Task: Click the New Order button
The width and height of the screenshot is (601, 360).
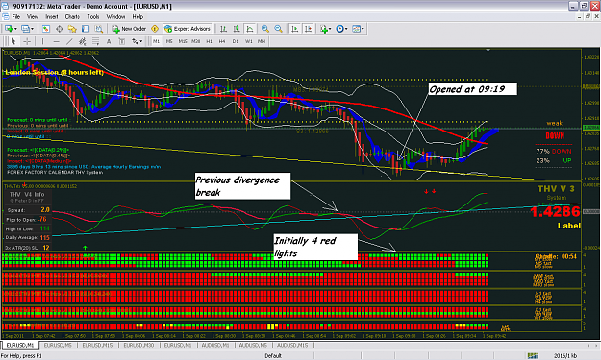Action: click(x=129, y=29)
